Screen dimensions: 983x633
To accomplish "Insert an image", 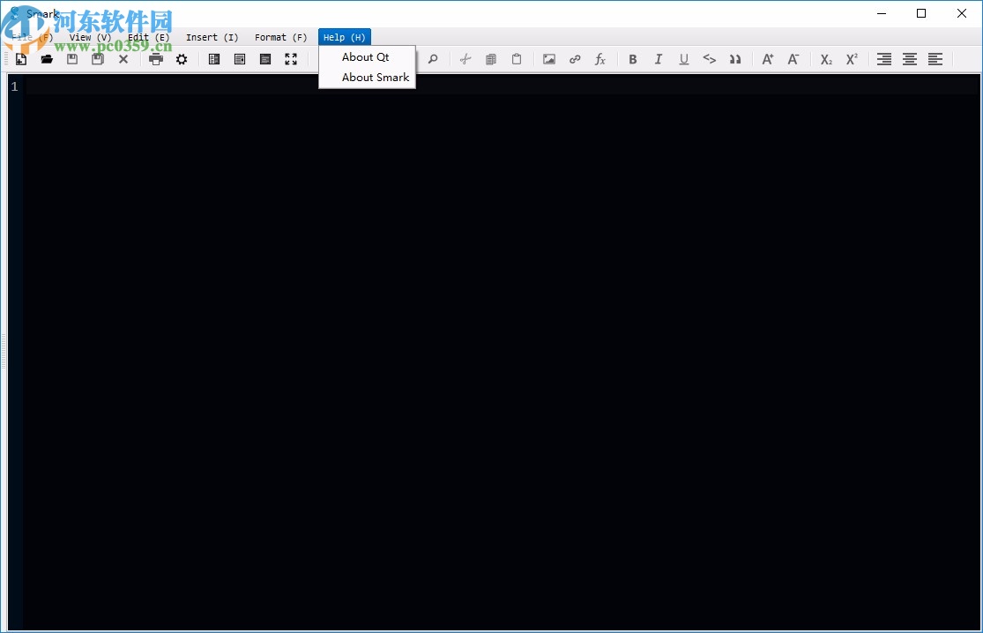I will click(x=548, y=59).
